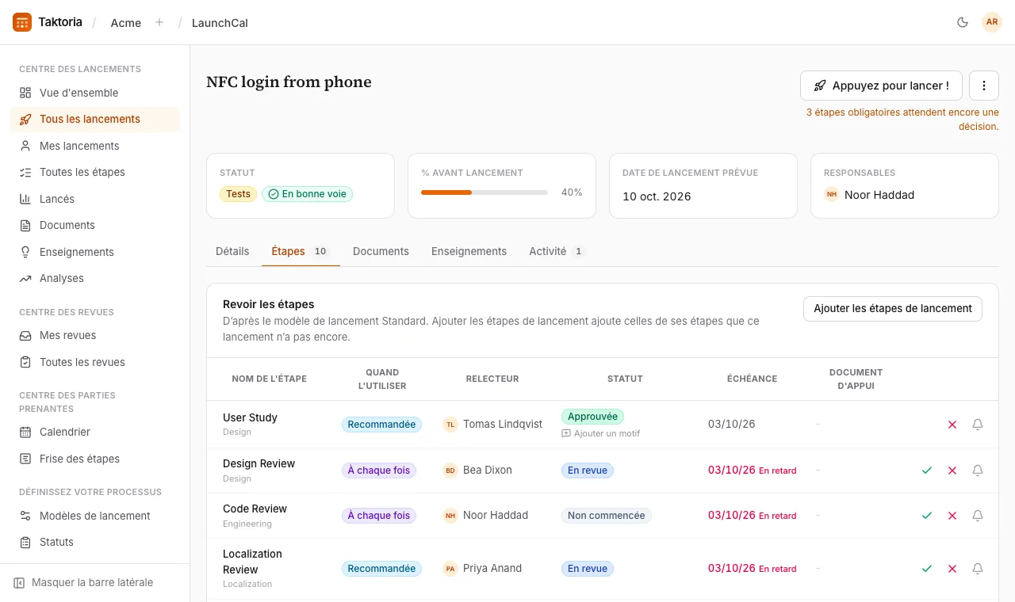This screenshot has height=602, width=1015.
Task: Reject the Code Review step
Action: [x=952, y=516]
